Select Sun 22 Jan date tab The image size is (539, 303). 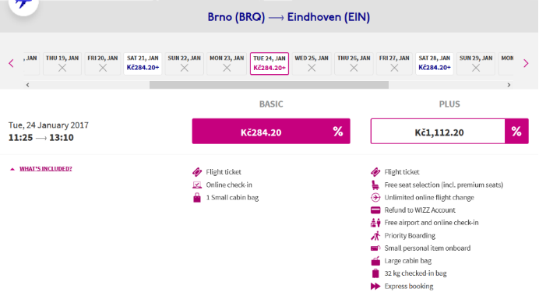(185, 63)
